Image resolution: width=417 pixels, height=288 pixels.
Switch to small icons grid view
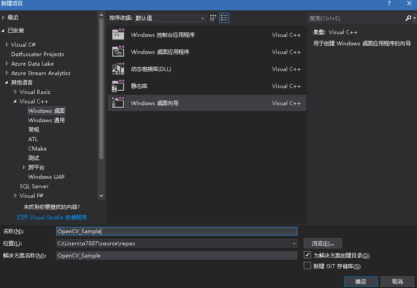tap(213, 18)
